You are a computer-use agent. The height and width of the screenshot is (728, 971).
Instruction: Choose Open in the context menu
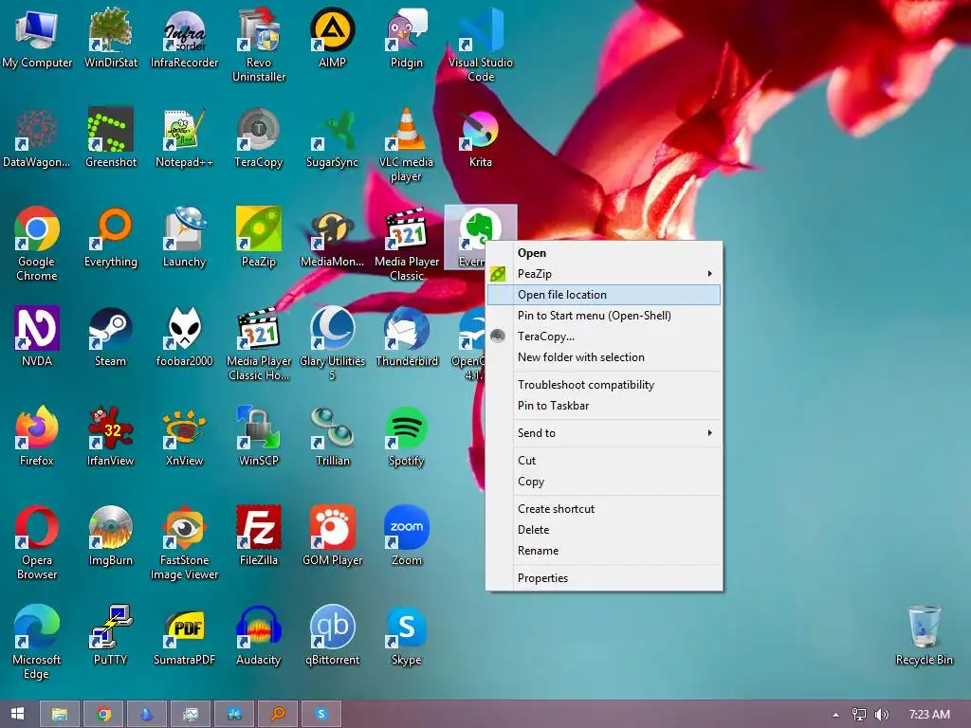[604, 252]
